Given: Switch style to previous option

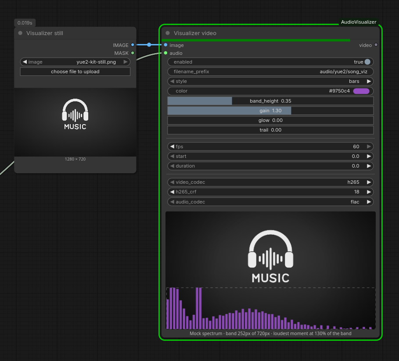Looking at the screenshot, I should coord(172,81).
